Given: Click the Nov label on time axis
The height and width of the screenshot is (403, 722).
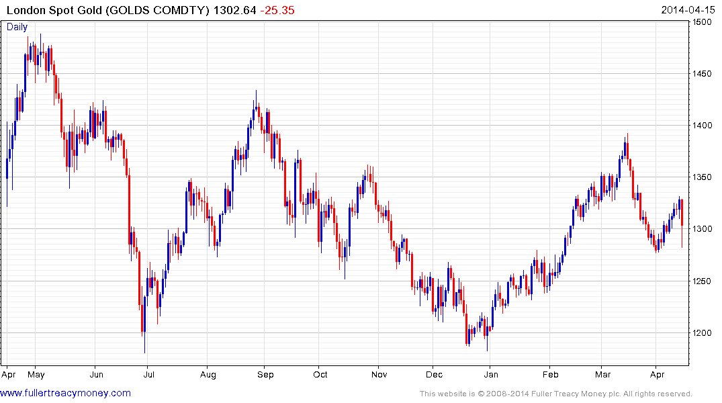Looking at the screenshot, I should (x=379, y=375).
